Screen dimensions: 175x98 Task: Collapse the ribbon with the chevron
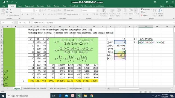[174, 18]
